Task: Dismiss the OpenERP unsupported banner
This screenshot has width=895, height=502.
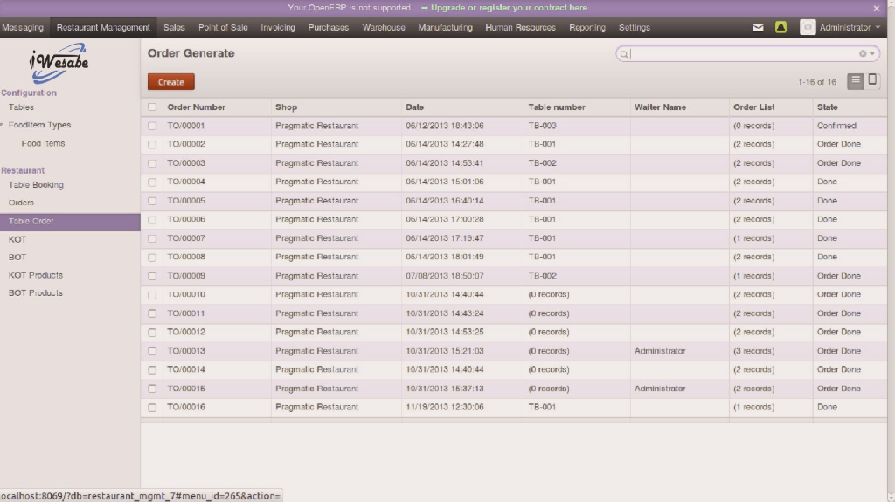Action: (x=877, y=8)
